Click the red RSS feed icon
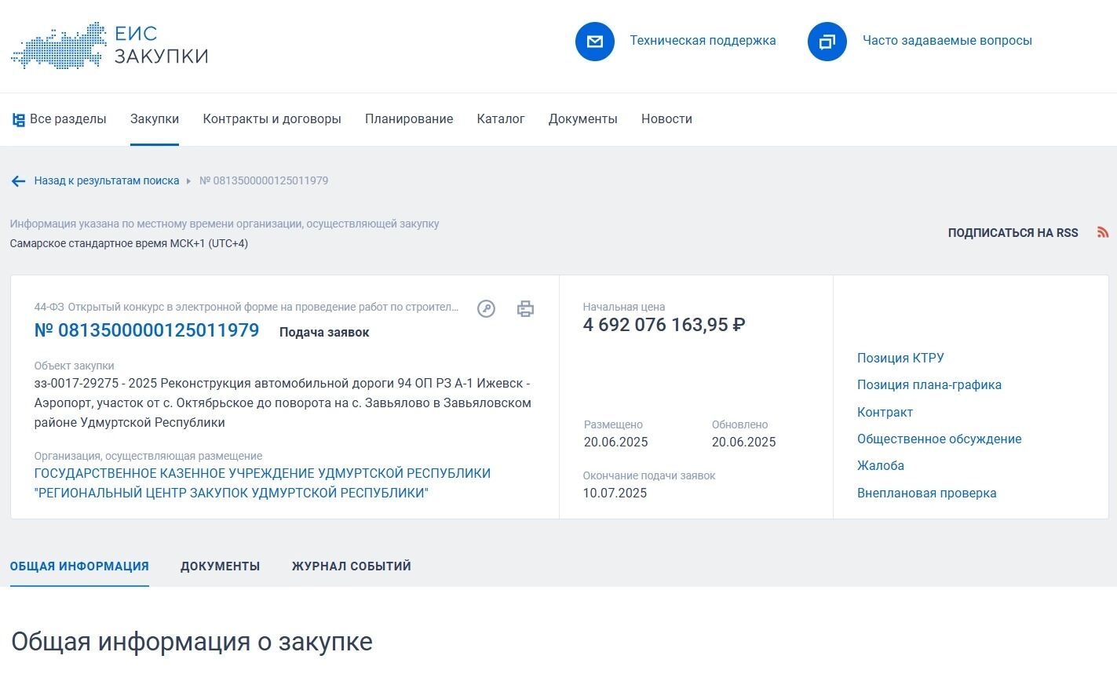Viewport: 1117px width, 681px height. coord(1103,232)
